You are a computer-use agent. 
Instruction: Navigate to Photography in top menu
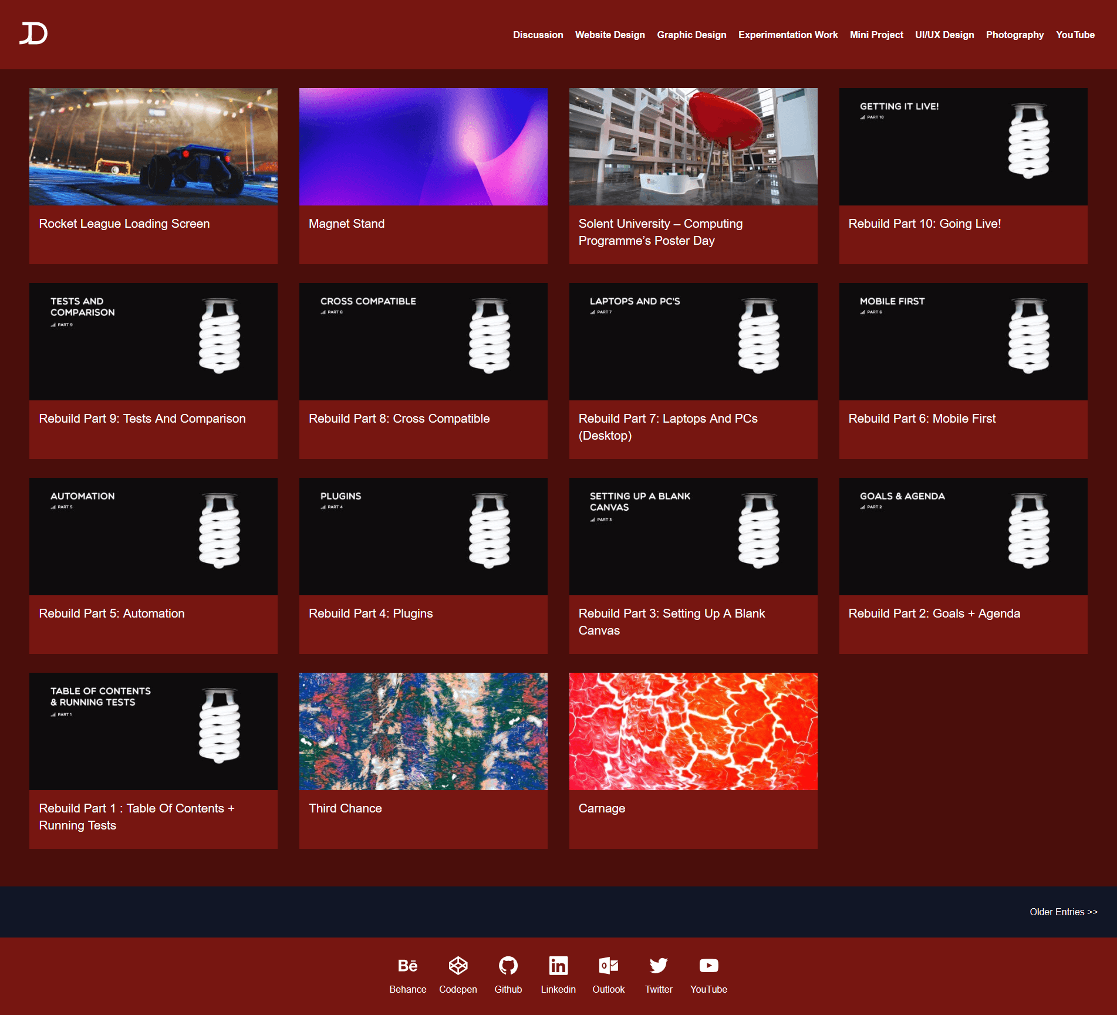[1014, 35]
